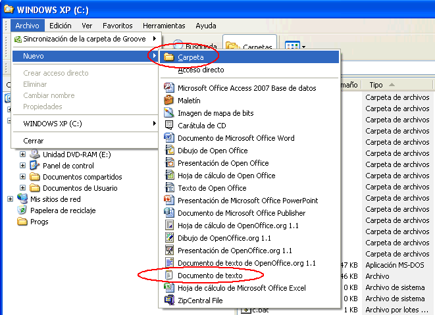Expand the Unidad DVD-RAM (E:) tree node
This screenshot has height=315, width=435.
(x=22, y=155)
